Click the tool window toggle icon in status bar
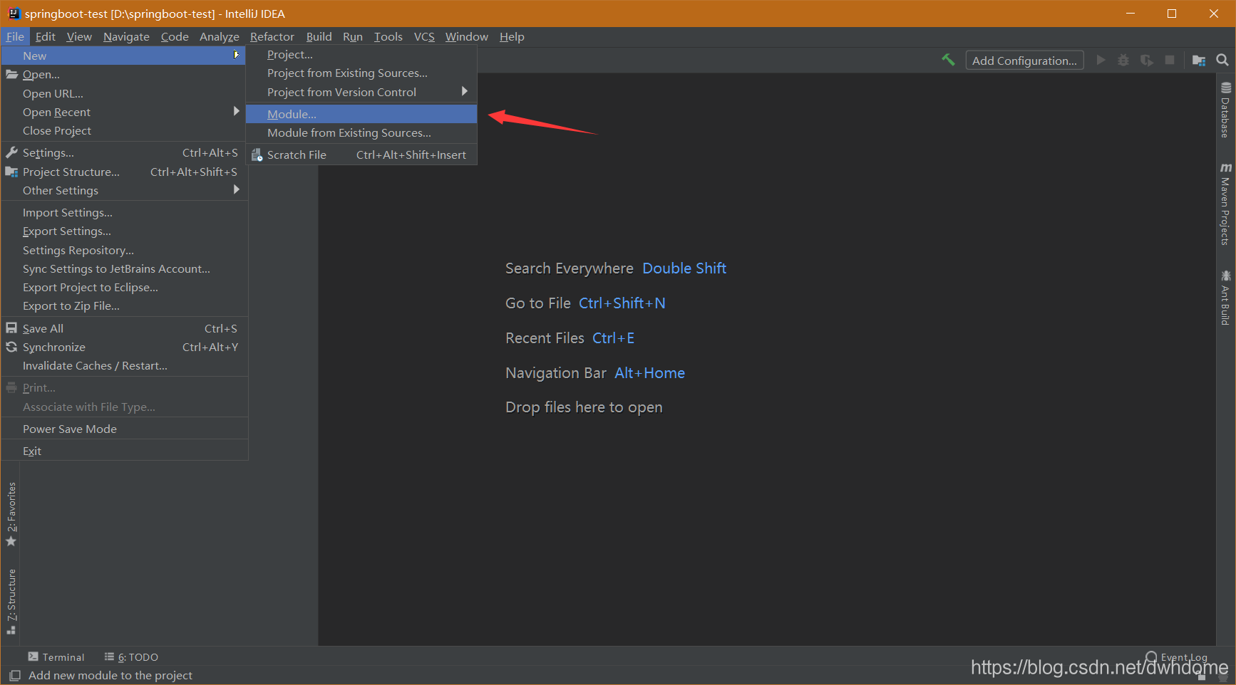This screenshot has width=1236, height=685. [14, 675]
